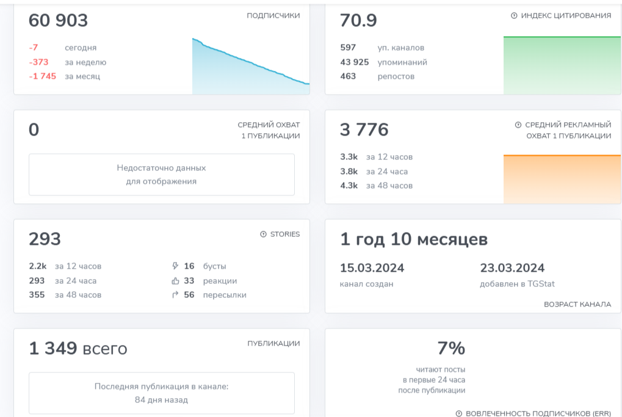Open the orange advertising reach chart

click(x=562, y=179)
